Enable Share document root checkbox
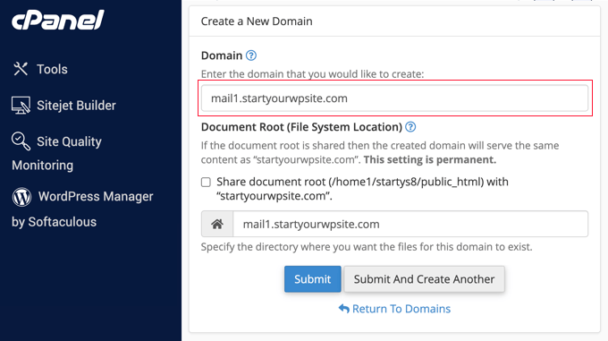Screen dimensions: 608x341 pos(206,182)
